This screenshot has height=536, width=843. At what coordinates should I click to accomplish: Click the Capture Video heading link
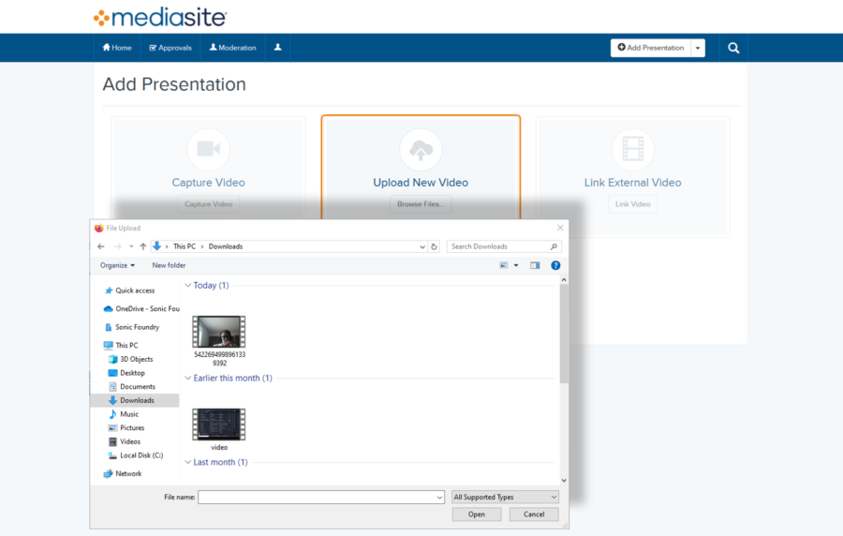209,182
